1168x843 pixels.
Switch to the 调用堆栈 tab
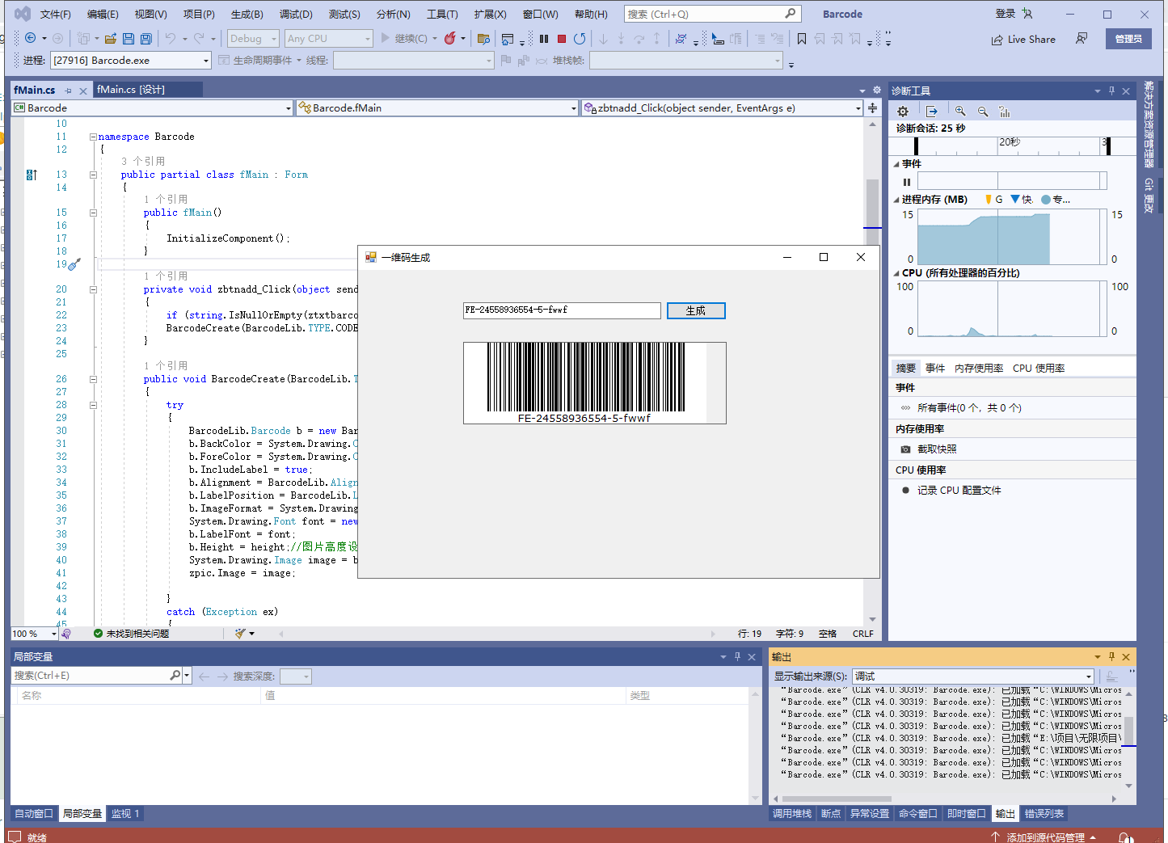tap(792, 814)
